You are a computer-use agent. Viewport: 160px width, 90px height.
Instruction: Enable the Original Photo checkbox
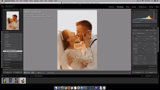coord(133,22)
